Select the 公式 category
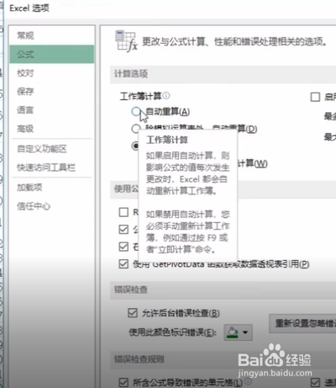This screenshot has width=336, height=388. [52, 54]
